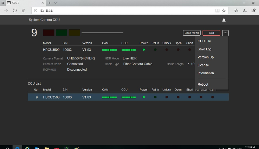This screenshot has width=259, height=149.
Task: Expand the tab preview chevron
Action: click(x=56, y=3)
